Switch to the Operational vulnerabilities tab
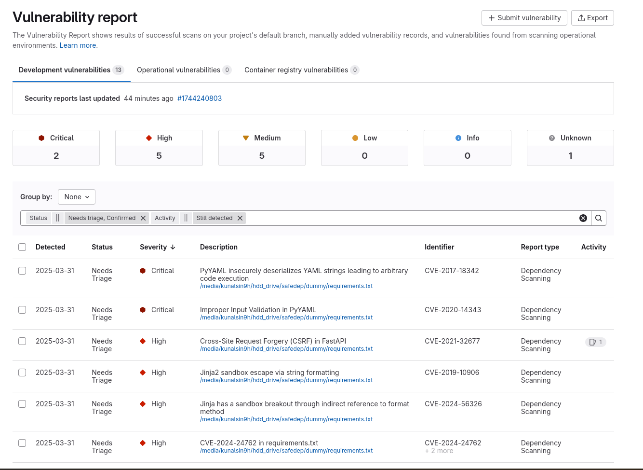643x470 pixels. coord(178,69)
